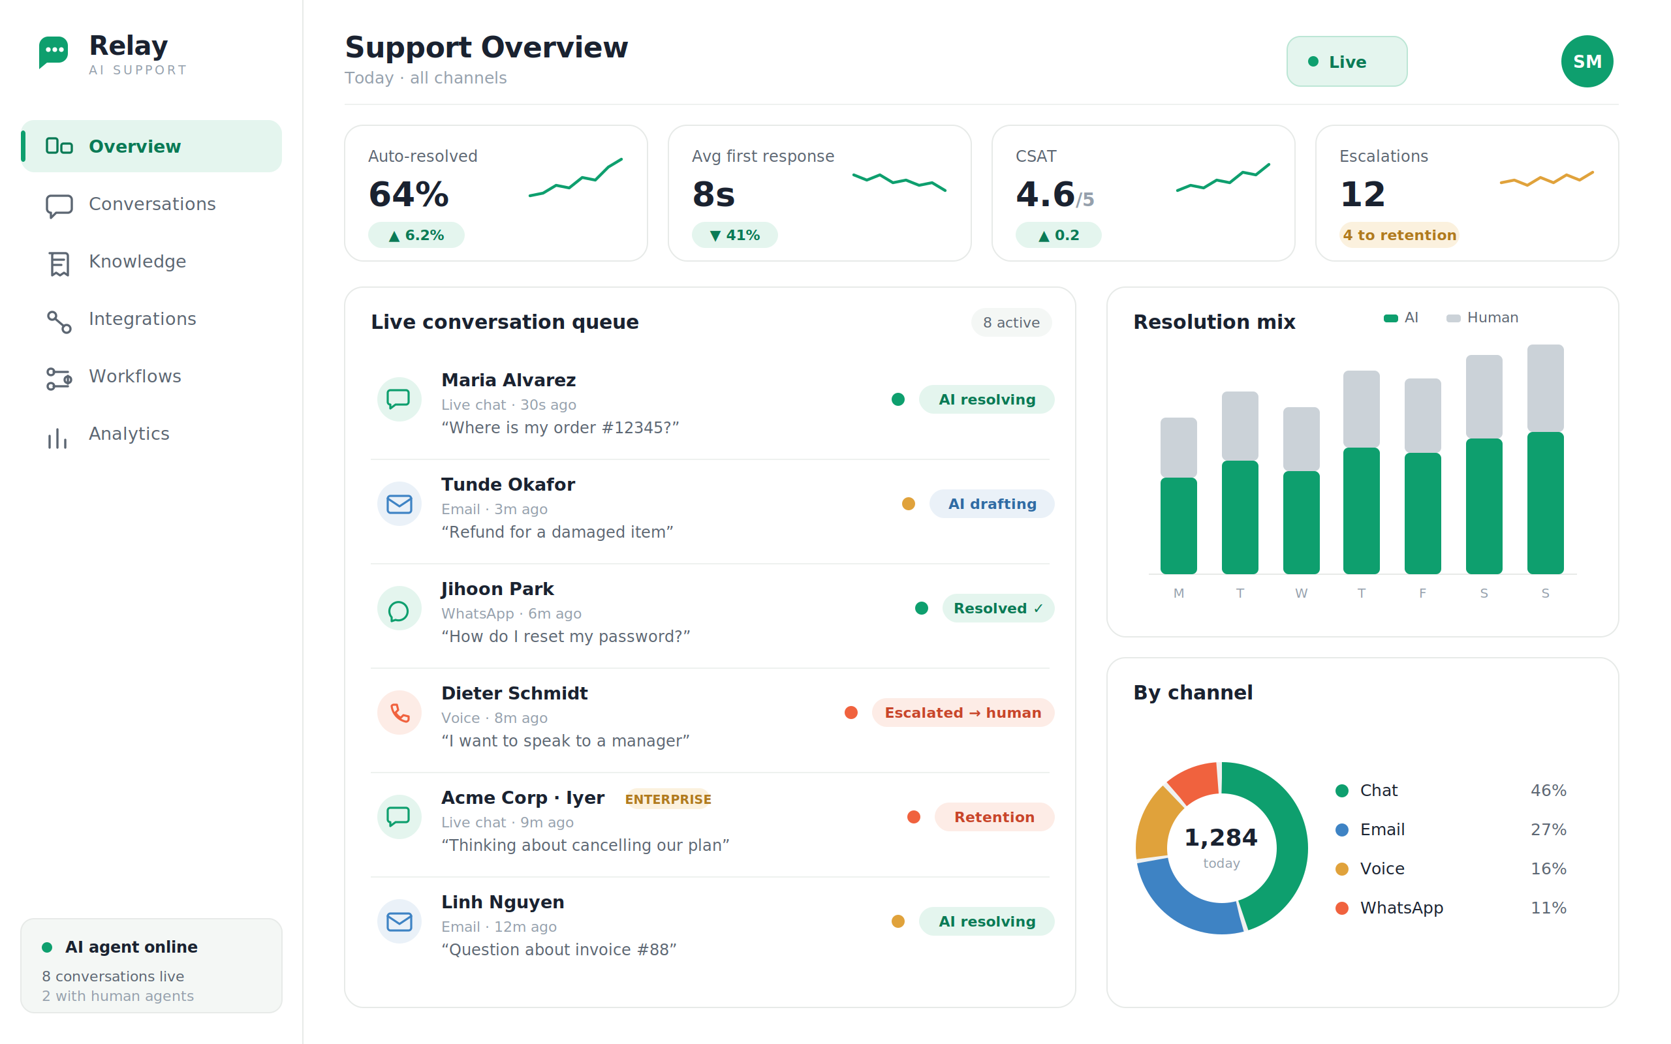
Task: Click "Question about invoice #88" message
Action: 559,949
